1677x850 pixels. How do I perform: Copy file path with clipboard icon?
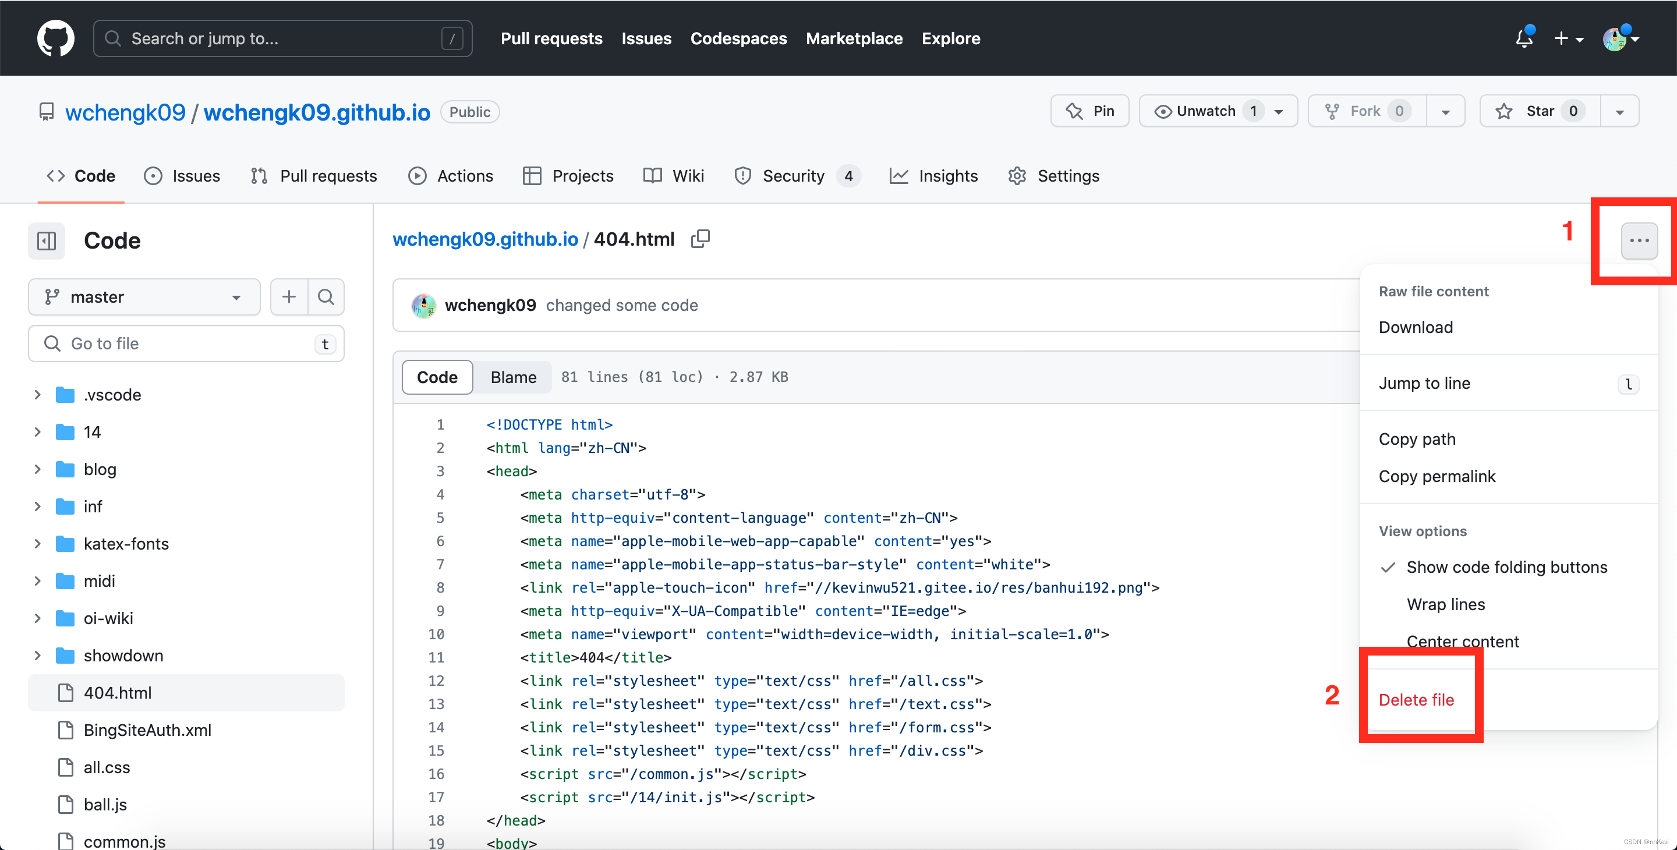pos(700,239)
